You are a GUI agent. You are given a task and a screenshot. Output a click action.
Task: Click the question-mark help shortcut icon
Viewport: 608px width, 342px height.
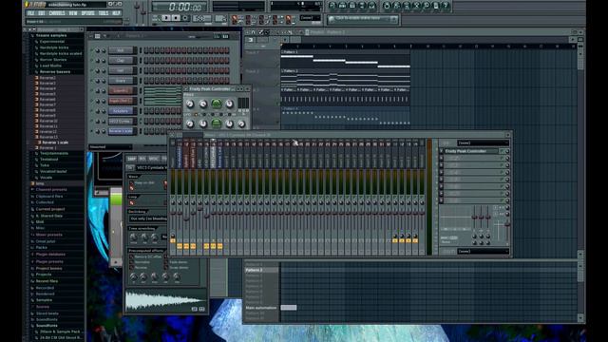point(446,6)
